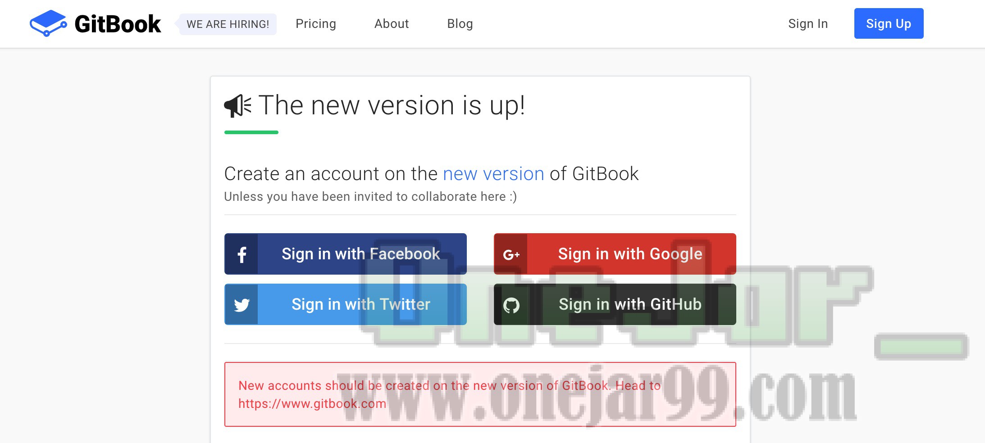Click the GitBook wordmark text
This screenshot has width=985, height=443.
point(118,24)
